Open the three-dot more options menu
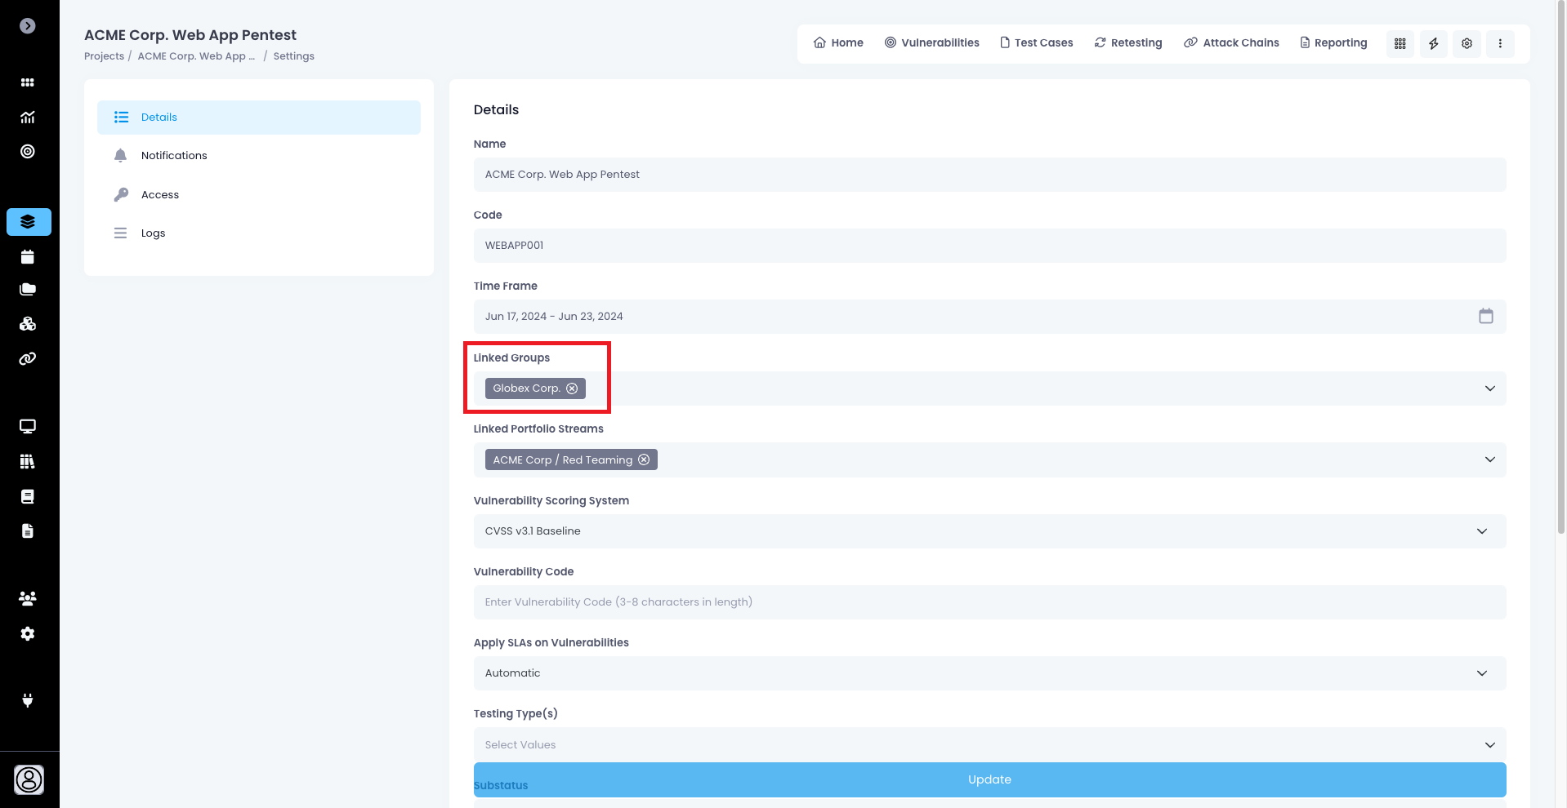The height and width of the screenshot is (808, 1567). tap(1500, 43)
